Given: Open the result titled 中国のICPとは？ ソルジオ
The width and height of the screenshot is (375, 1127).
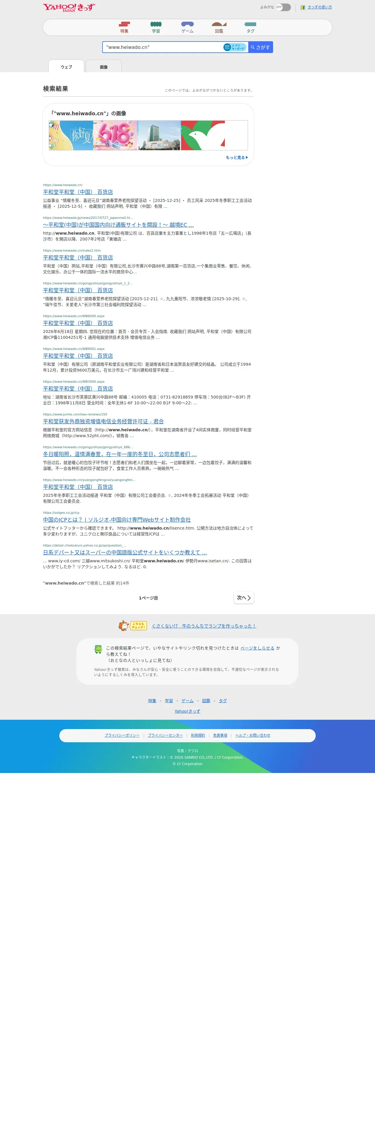Looking at the screenshot, I should (x=117, y=520).
